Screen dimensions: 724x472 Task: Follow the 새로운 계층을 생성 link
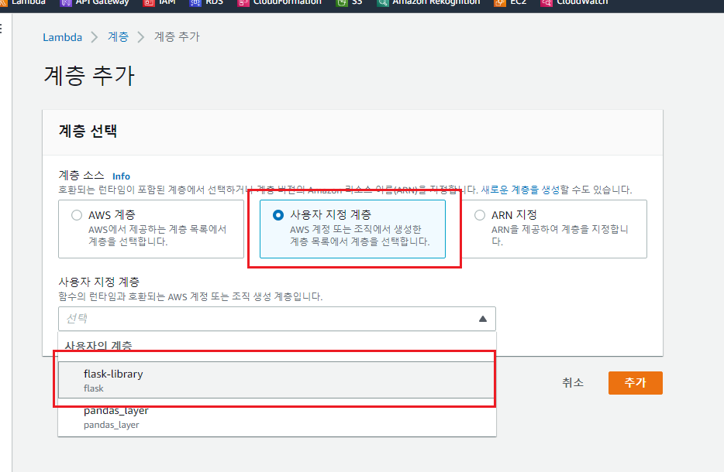pos(520,190)
